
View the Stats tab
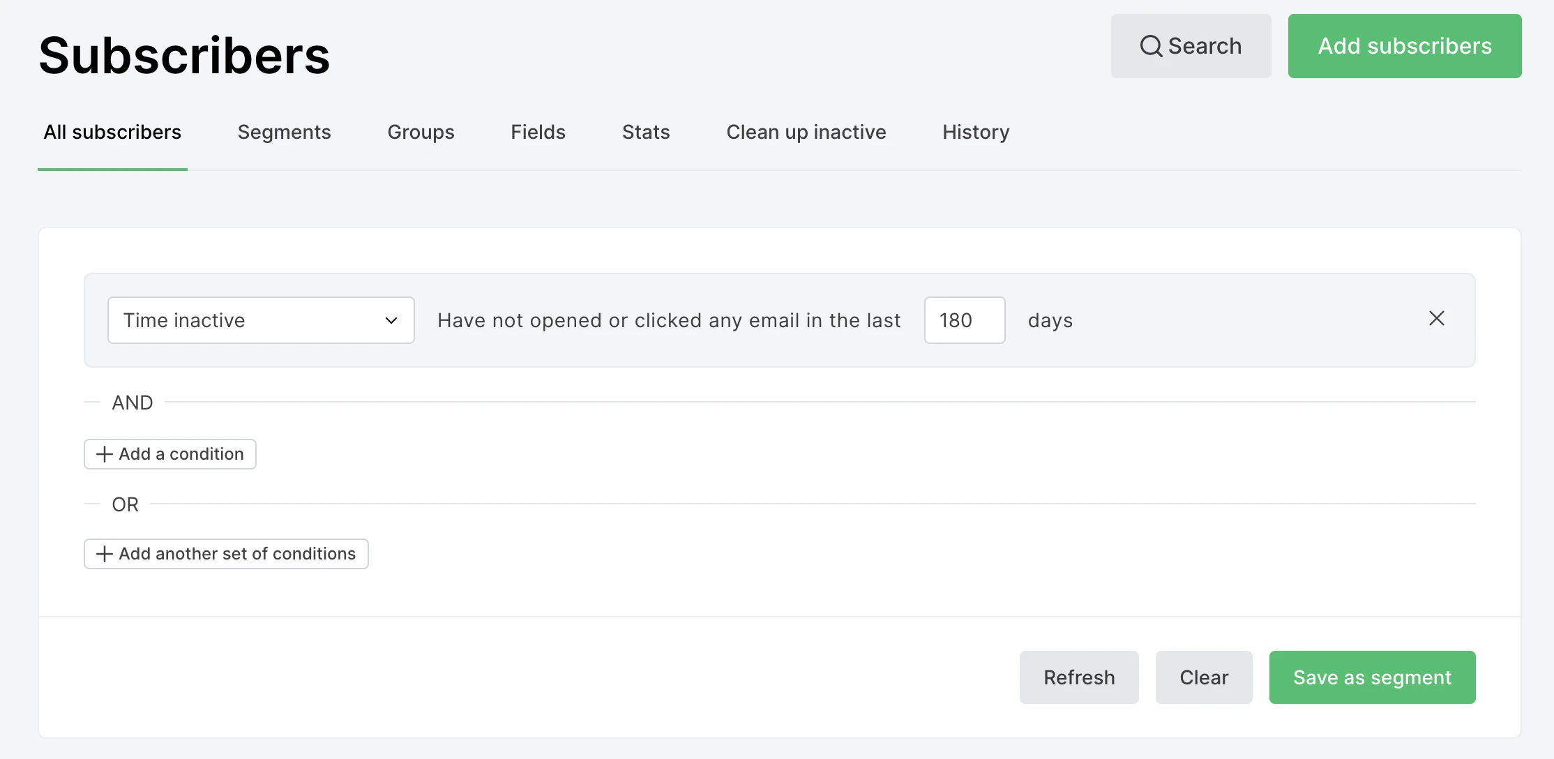pos(646,132)
